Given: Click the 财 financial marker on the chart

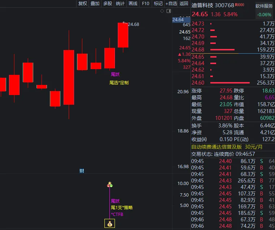Looking at the screenshot, I should [x=82, y=171].
